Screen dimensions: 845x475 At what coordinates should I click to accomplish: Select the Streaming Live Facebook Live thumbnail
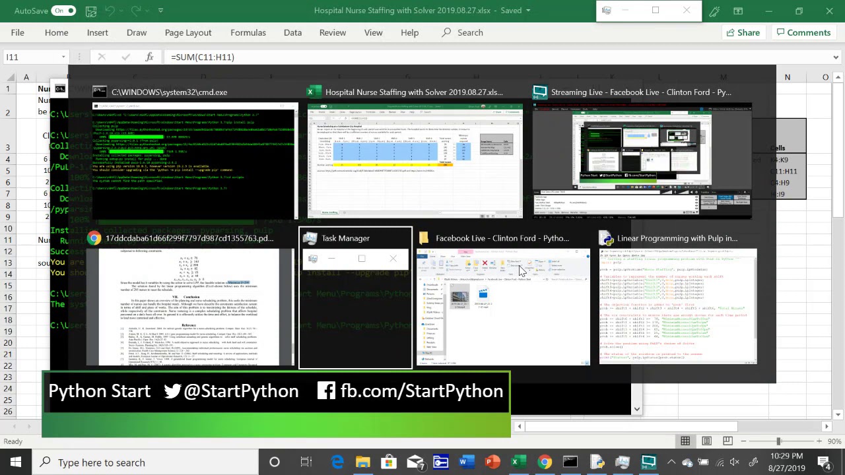[642, 160]
